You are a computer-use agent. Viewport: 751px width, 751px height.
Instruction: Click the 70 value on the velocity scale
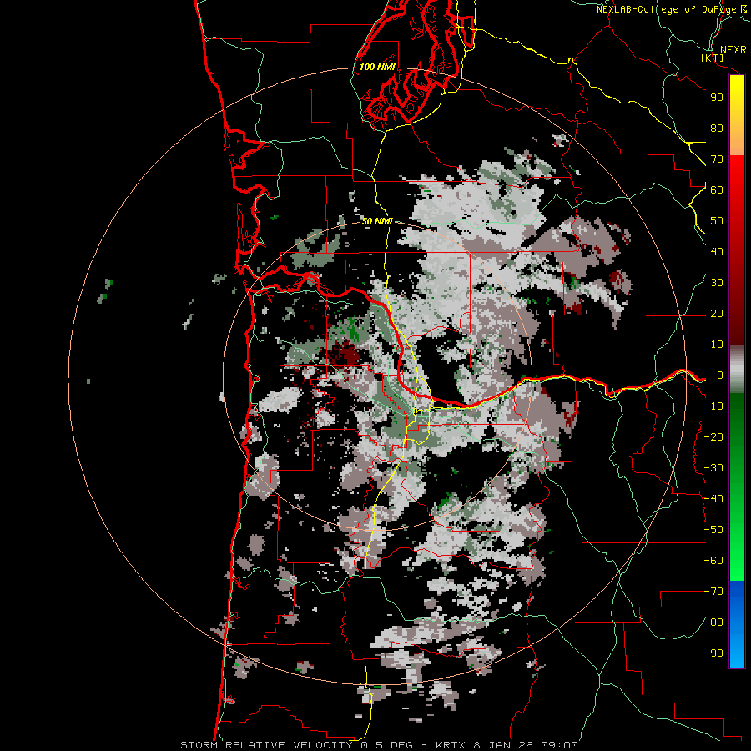point(717,159)
